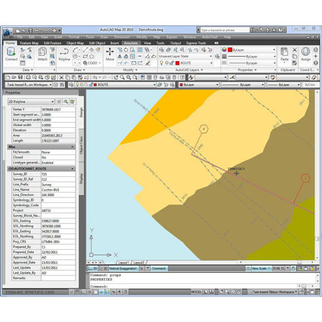322x322 pixels.
Task: Open the Dimension menu
Action: click(122, 37)
